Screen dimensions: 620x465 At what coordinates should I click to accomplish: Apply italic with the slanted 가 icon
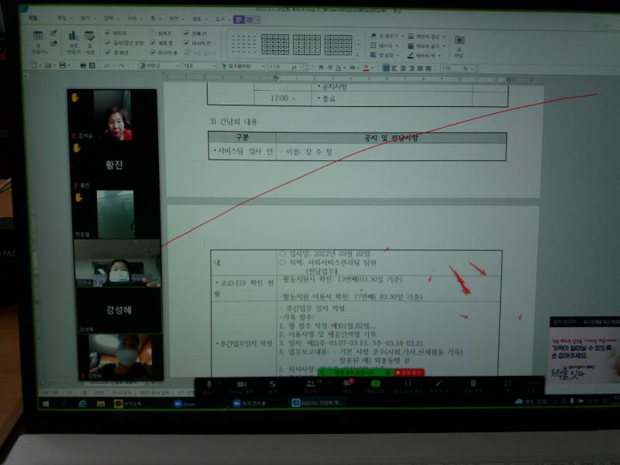point(330,67)
